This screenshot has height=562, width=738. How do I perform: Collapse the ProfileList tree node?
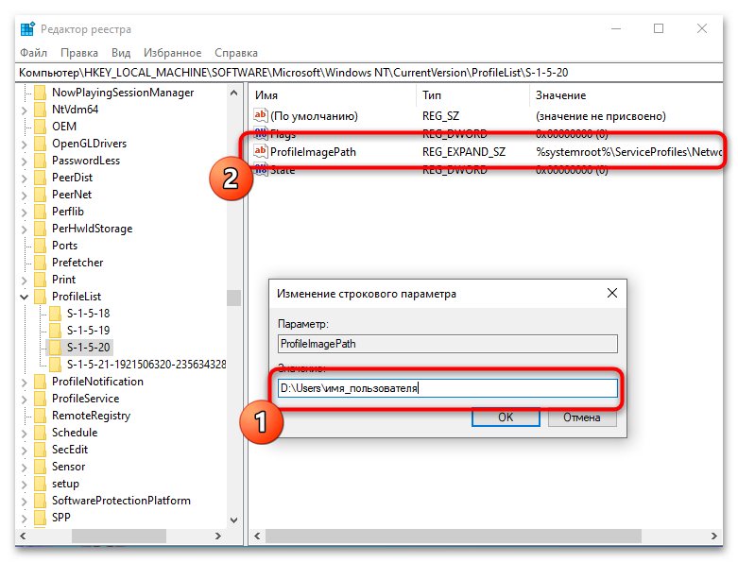click(x=25, y=297)
